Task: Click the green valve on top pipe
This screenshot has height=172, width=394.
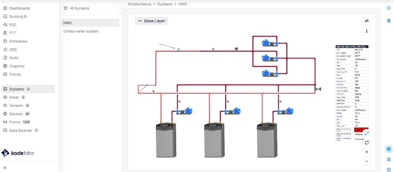Action: [178, 50]
